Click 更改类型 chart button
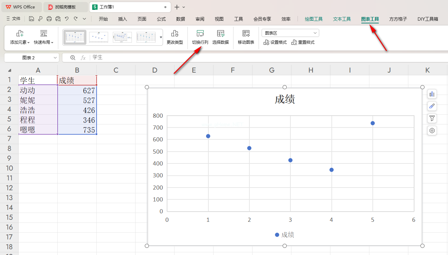 pyautogui.click(x=175, y=38)
